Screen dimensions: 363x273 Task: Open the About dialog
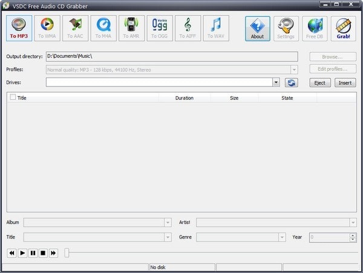[x=257, y=27]
